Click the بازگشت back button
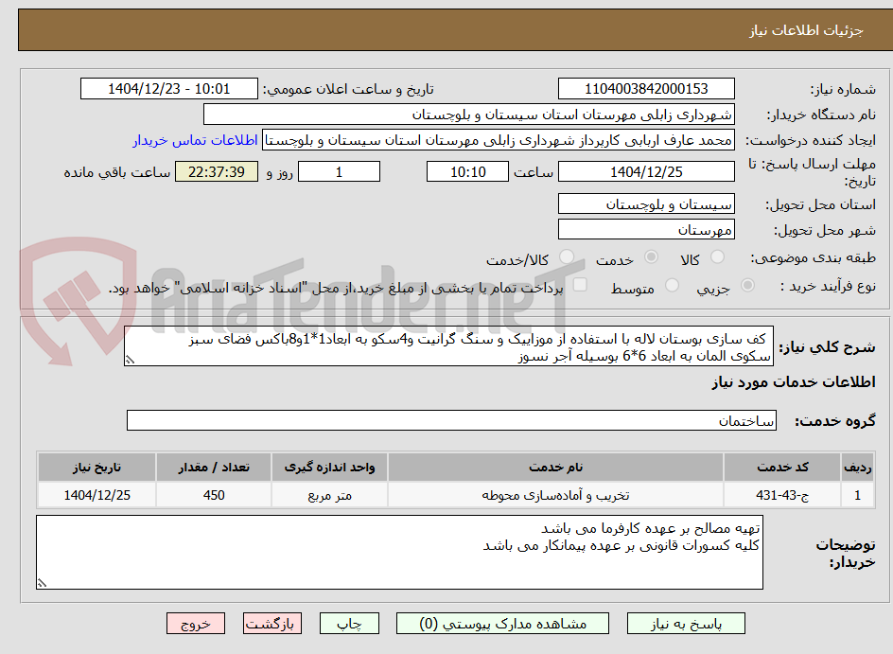This screenshot has height=654, width=893. [271, 624]
